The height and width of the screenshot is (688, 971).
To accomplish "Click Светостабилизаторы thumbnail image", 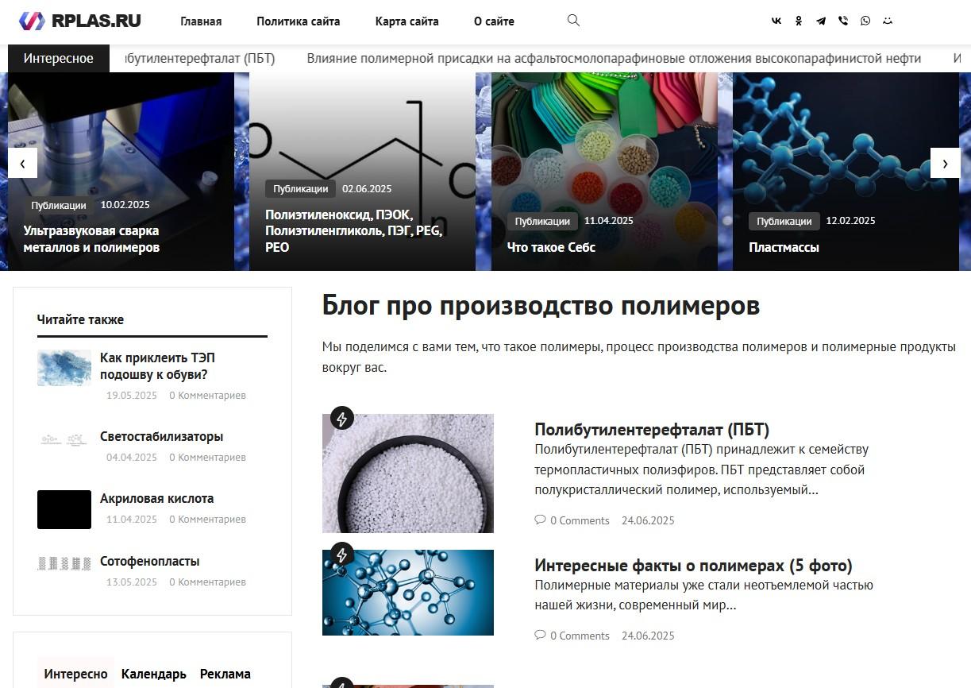I will (x=64, y=439).
